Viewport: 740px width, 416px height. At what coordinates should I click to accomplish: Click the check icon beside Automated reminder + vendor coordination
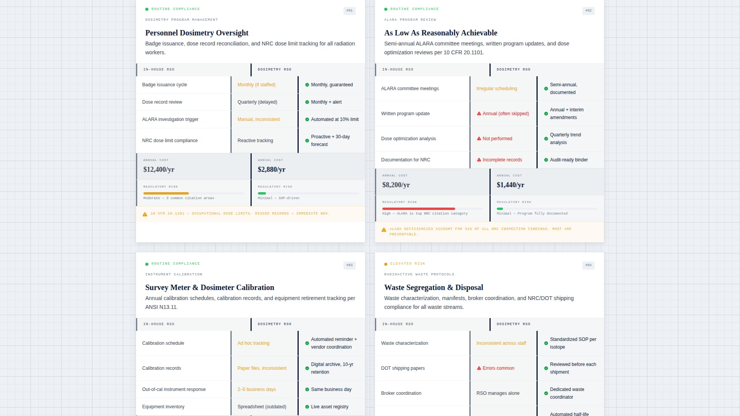pos(307,343)
